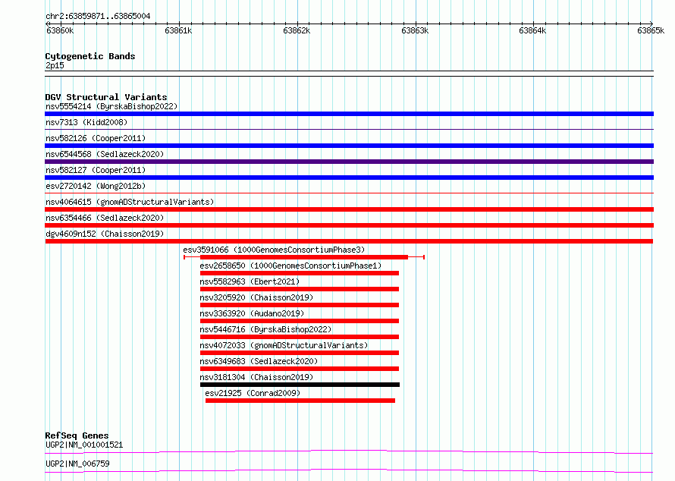Image resolution: width=675 pixels, height=481 pixels.
Task: Click the chr2:63859871..63865004 region label
Action: [98, 17]
